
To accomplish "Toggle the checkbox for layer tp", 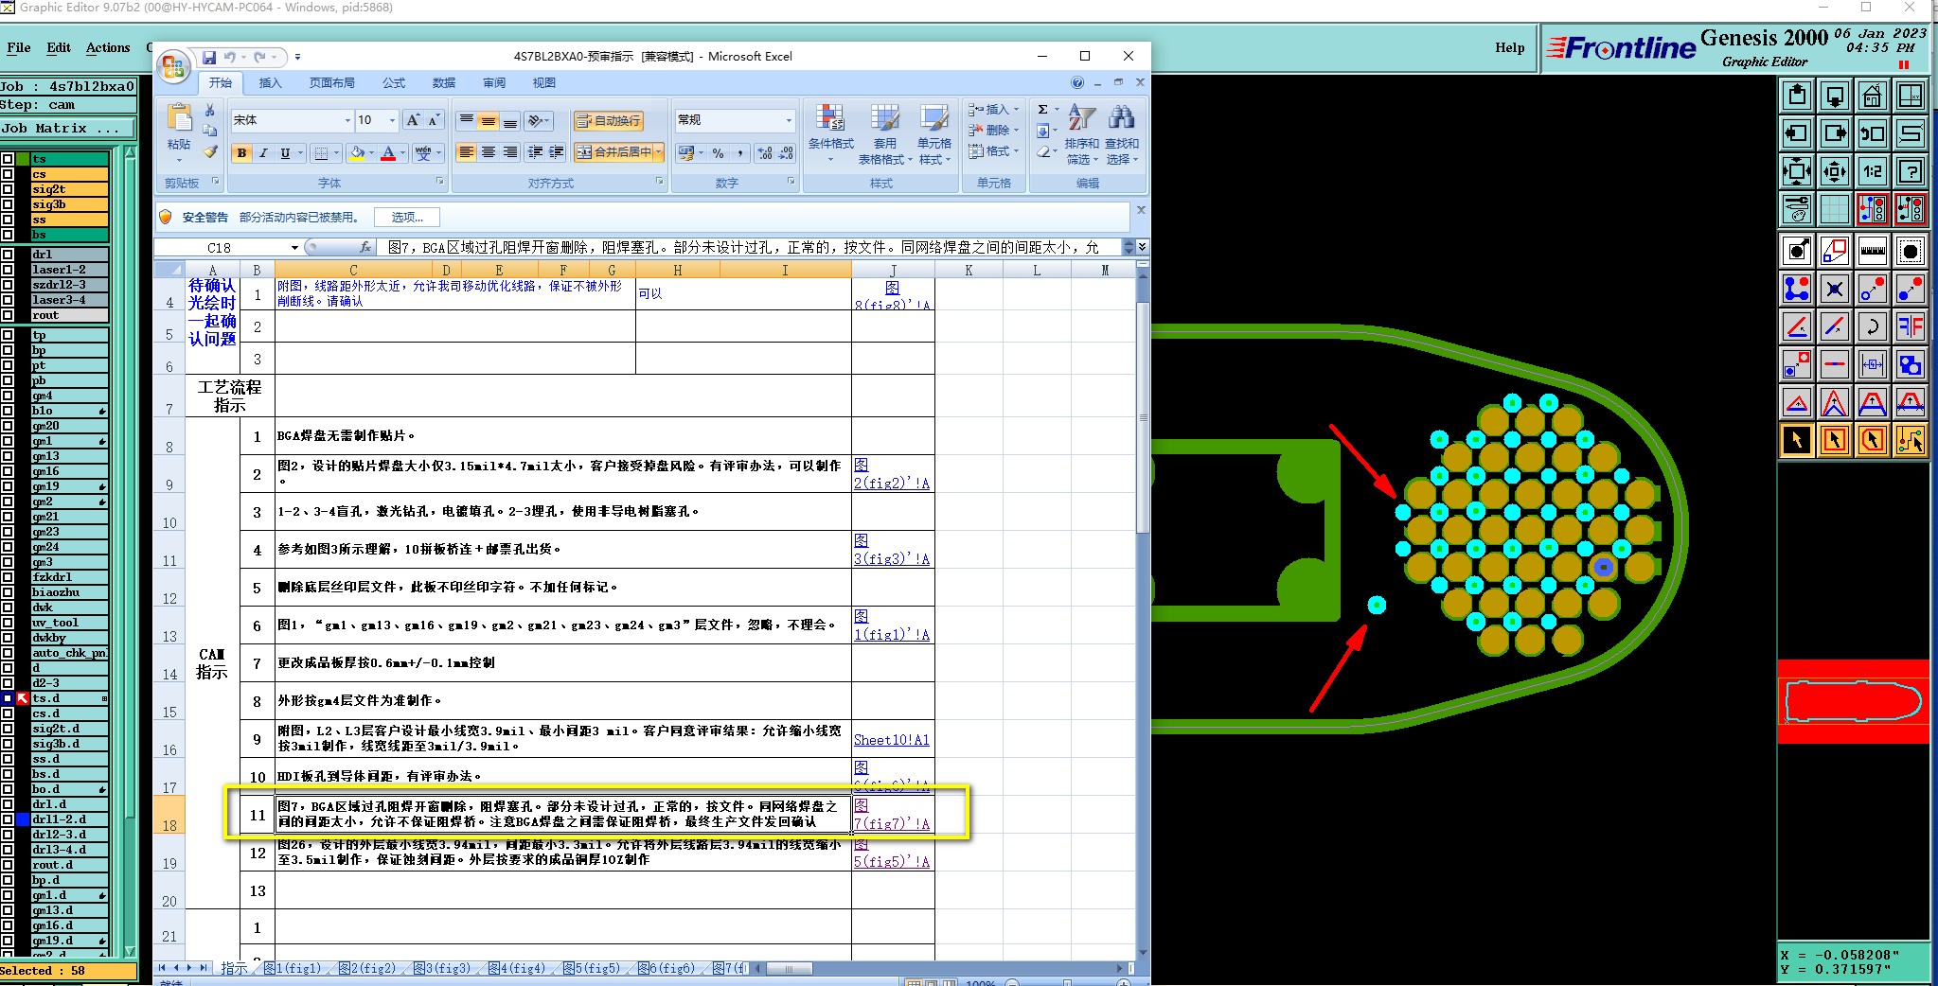I will pos(9,335).
